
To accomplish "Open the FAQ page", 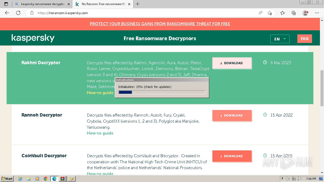I will [305, 39].
